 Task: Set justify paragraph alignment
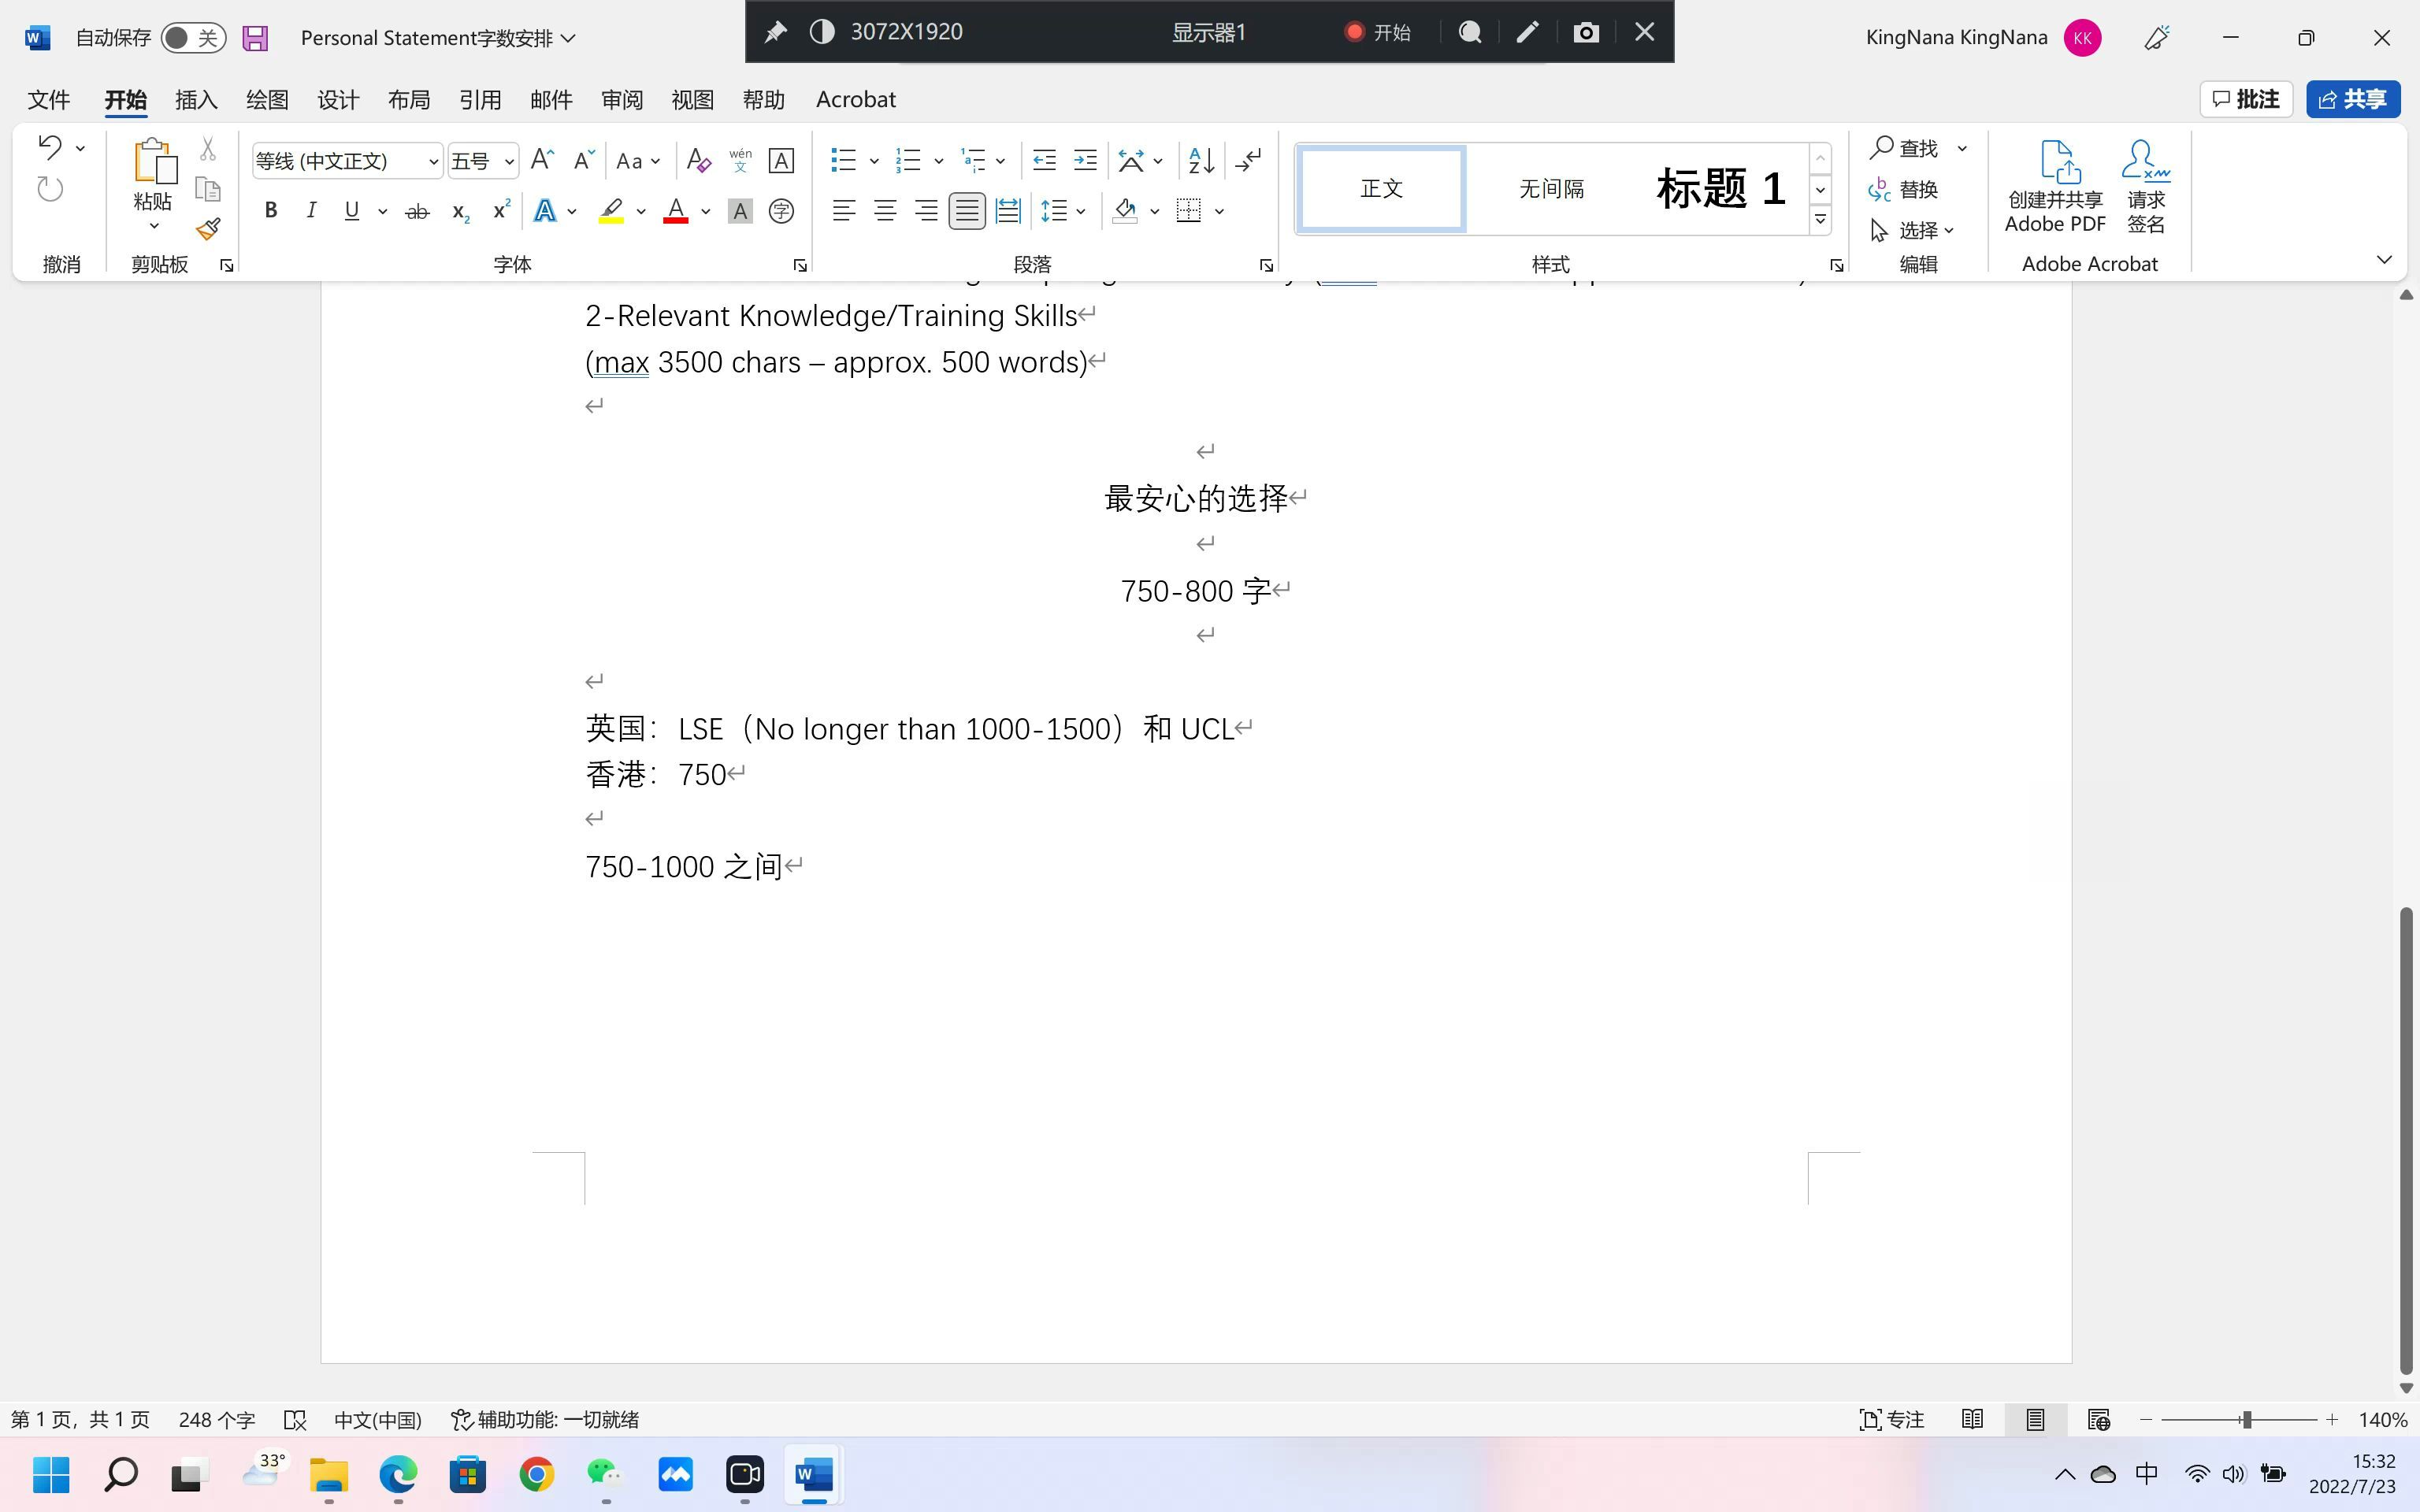[x=967, y=211]
